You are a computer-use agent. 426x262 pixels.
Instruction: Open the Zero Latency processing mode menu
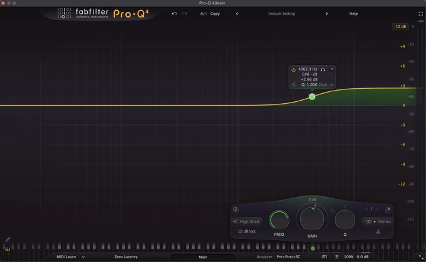(x=126, y=256)
